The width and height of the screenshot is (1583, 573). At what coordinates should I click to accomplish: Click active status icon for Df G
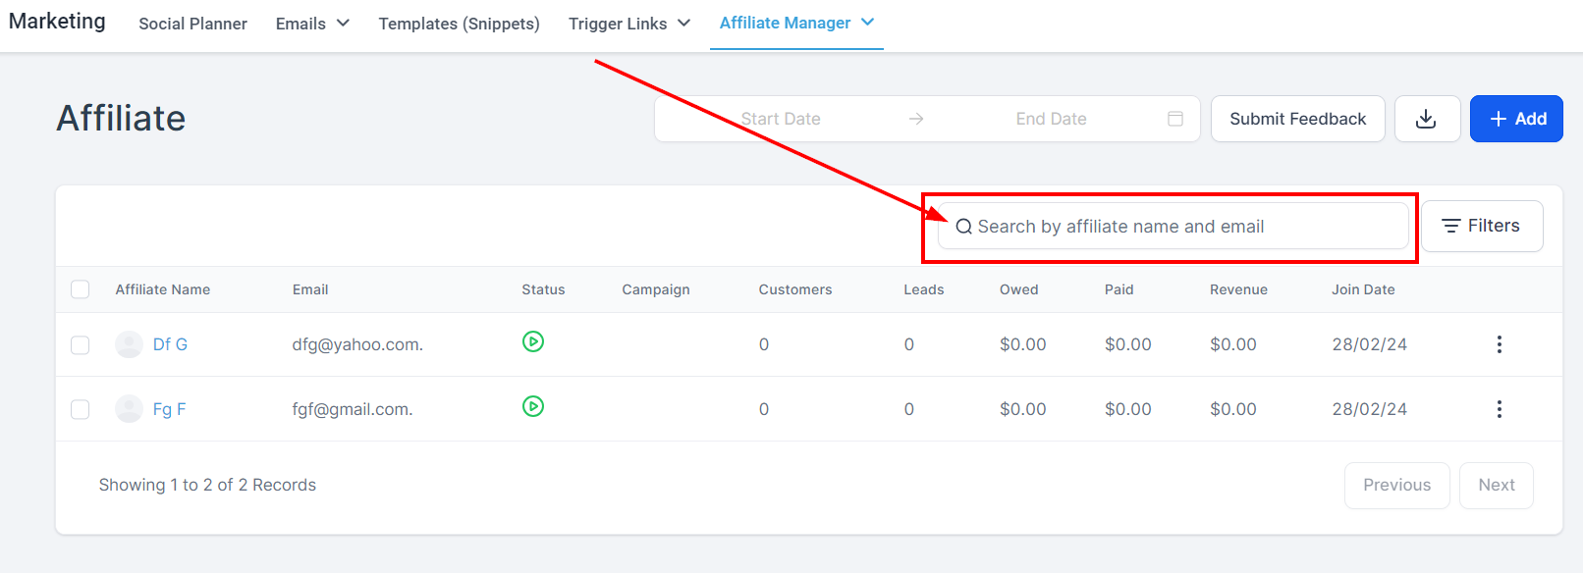coord(533,341)
